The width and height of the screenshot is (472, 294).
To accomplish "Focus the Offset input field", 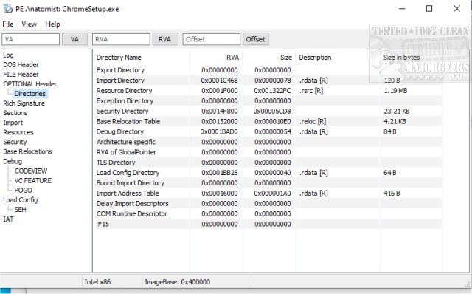I will pos(212,39).
